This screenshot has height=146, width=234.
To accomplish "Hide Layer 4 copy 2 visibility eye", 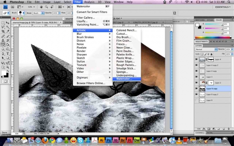I will tap(197, 65).
